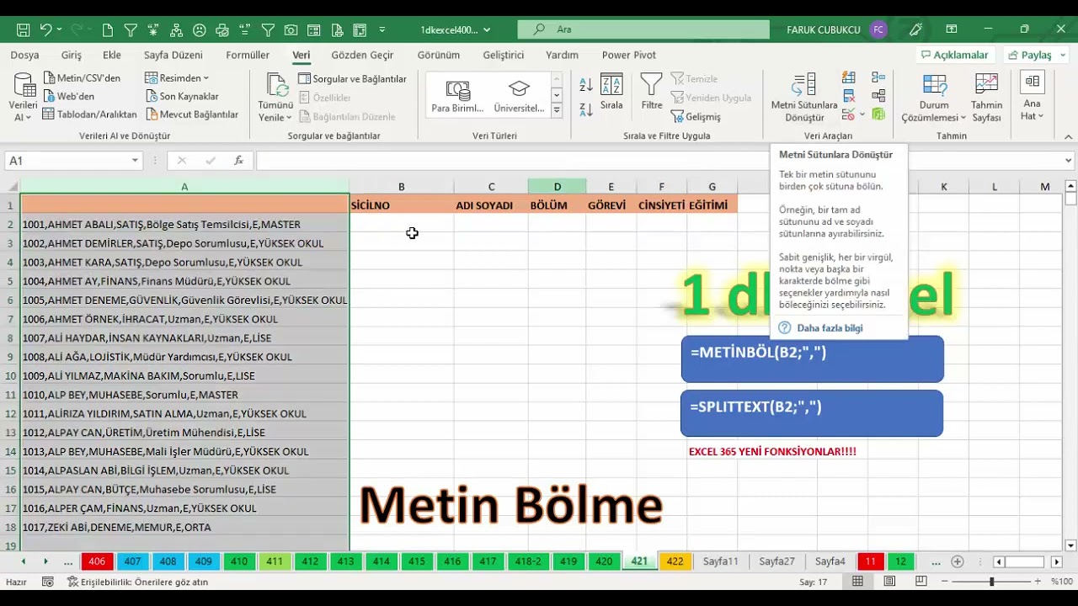Click the Flash Fill icon in Veri Araçları

(x=849, y=77)
